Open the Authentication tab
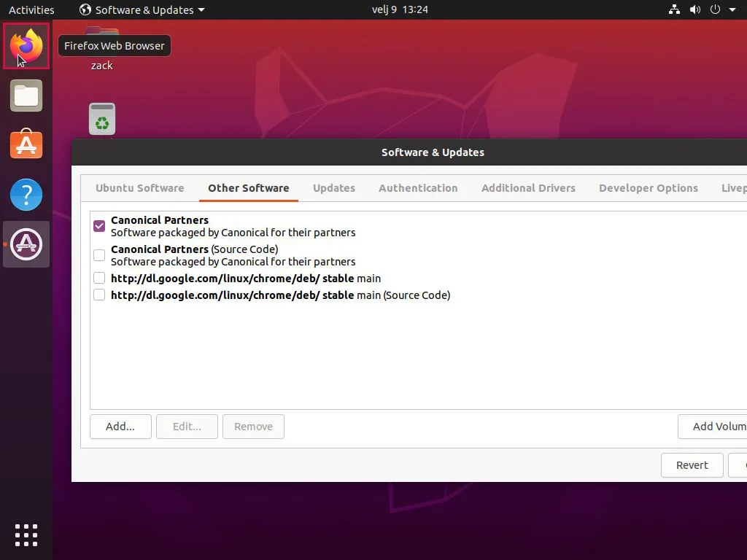 point(418,188)
